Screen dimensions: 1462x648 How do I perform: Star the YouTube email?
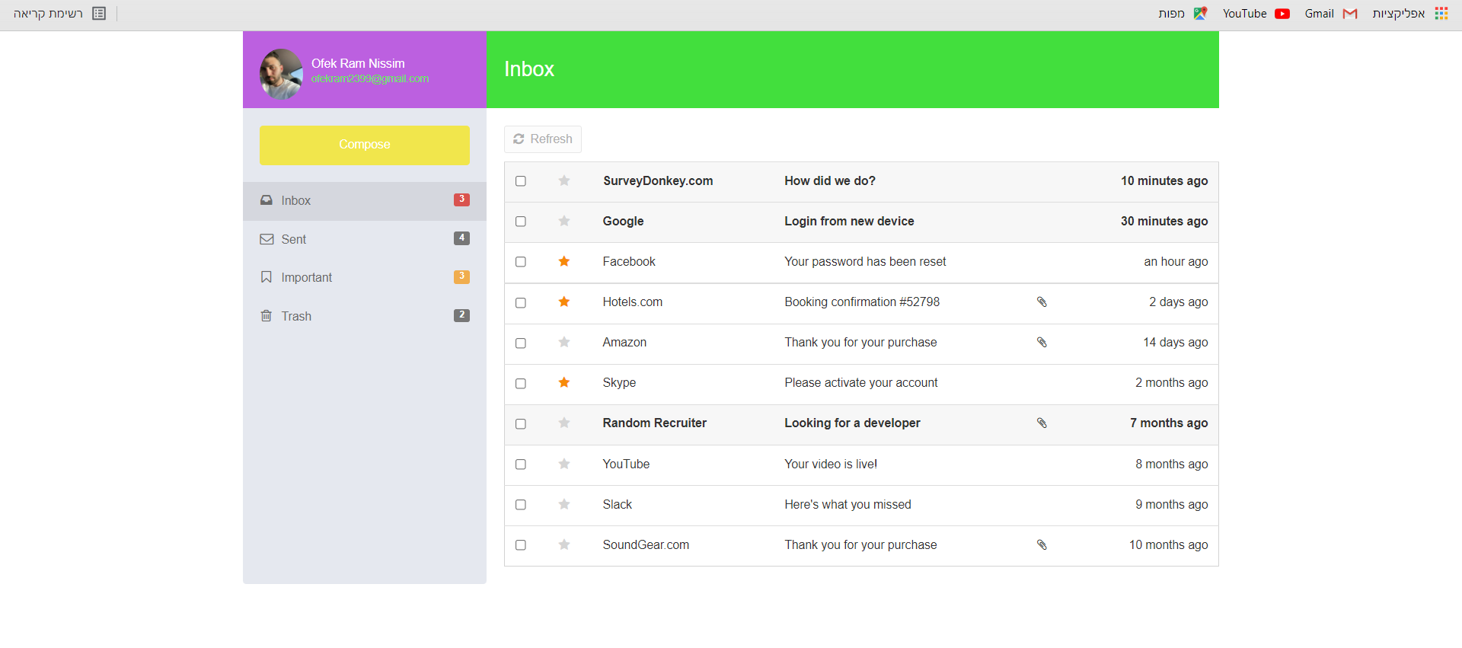563,464
